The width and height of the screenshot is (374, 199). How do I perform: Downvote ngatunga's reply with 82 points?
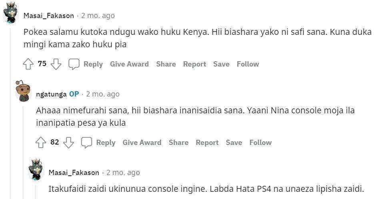pos(69,143)
